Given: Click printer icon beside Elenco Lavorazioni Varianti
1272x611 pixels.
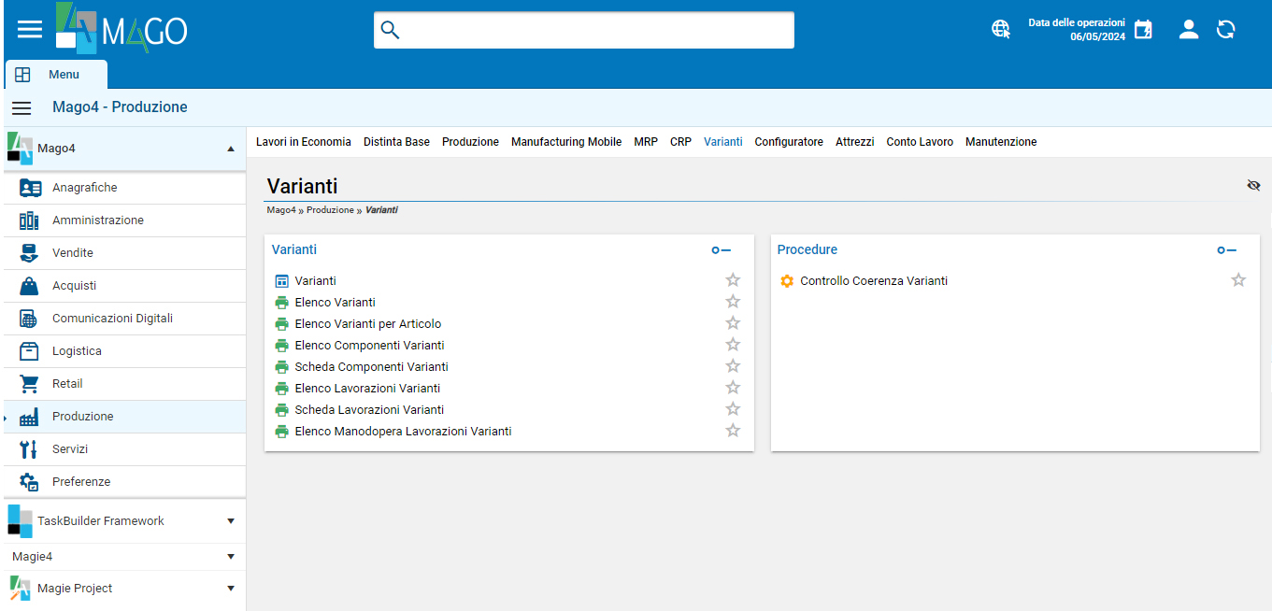Looking at the screenshot, I should 281,389.
